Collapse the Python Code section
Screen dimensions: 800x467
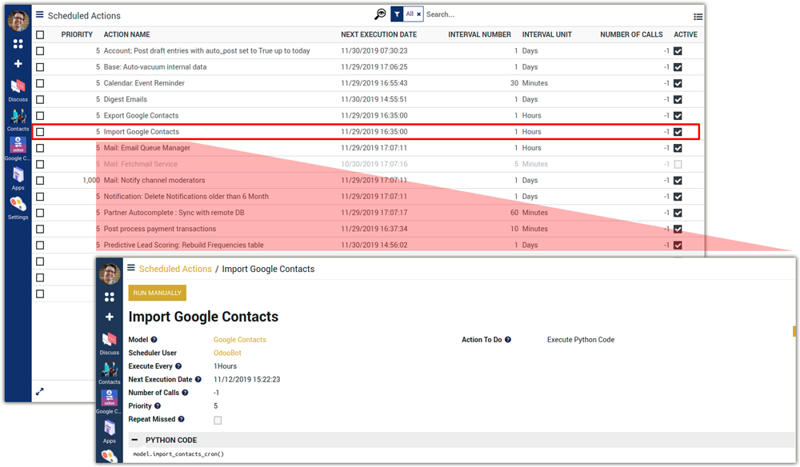[134, 440]
